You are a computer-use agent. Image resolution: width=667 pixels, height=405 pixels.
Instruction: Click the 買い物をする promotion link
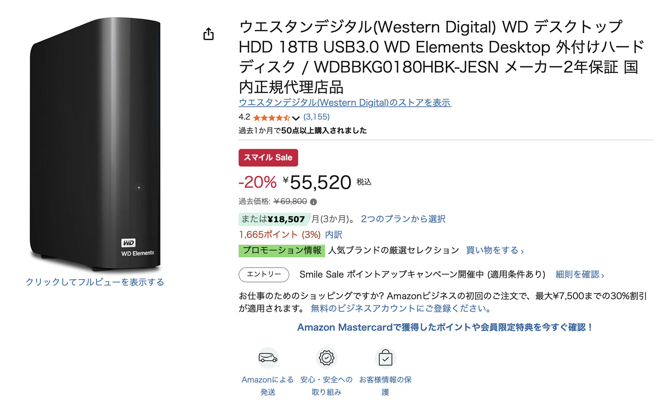493,250
